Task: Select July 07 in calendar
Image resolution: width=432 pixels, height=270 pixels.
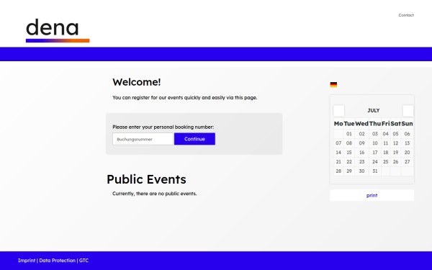Action: pos(338,143)
